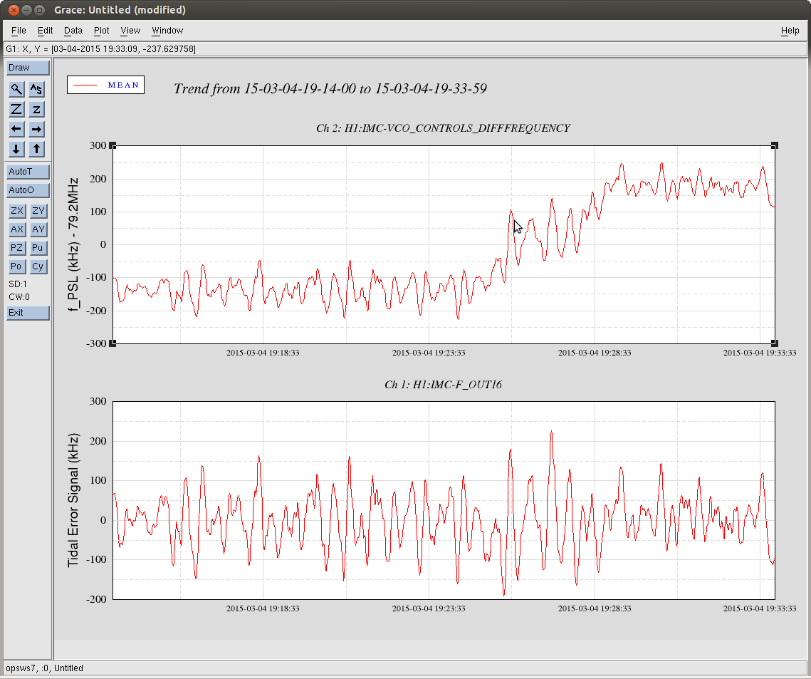Screen dimensions: 811x679
Task: Click 'opsws7, :0, Untitled' status bar text
Action: click(44, 668)
